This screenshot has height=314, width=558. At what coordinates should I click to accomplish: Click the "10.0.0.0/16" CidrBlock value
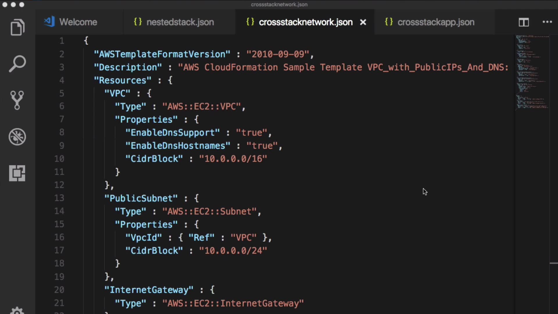tap(233, 159)
